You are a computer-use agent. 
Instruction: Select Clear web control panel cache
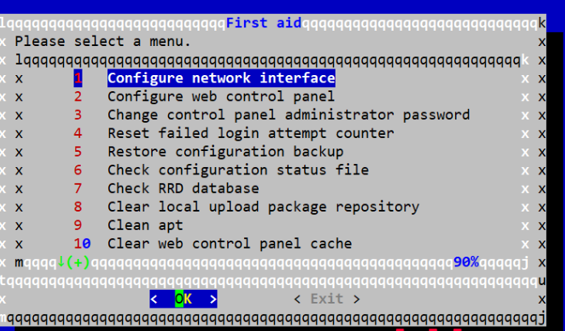(x=230, y=244)
